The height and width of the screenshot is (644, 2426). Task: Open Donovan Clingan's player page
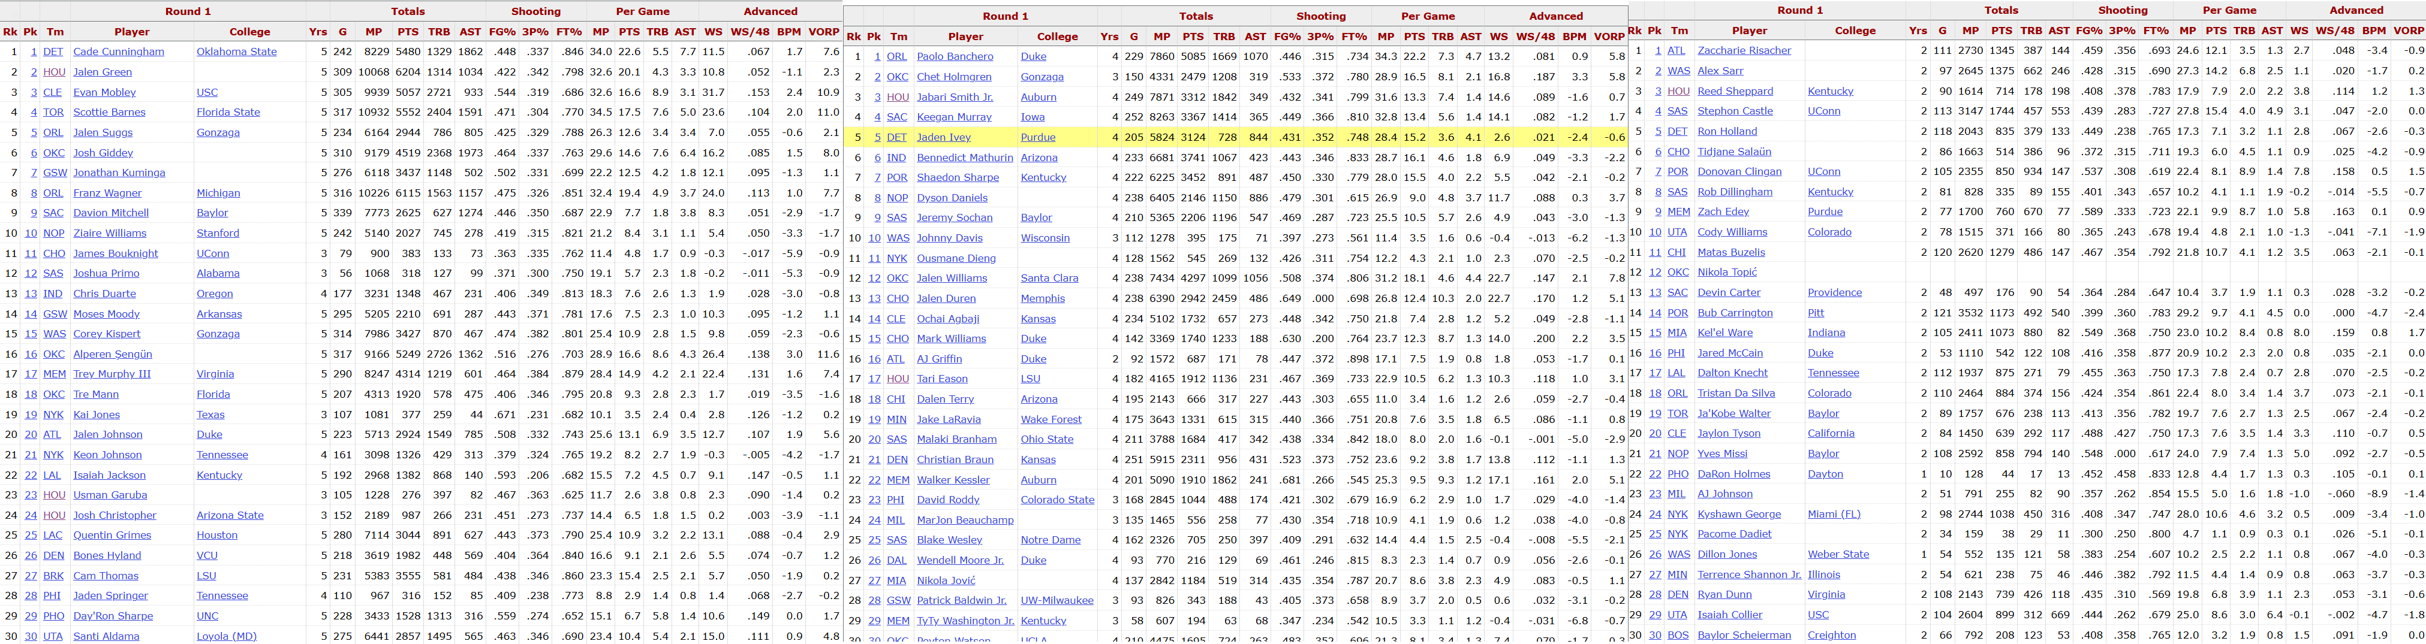click(1739, 171)
